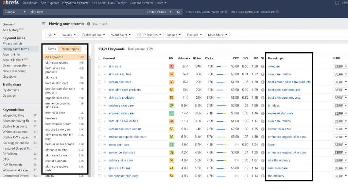Screen dimensions: 348x191
Task: Click the clicks distribution bar for skin care row
Action: point(222,66)
